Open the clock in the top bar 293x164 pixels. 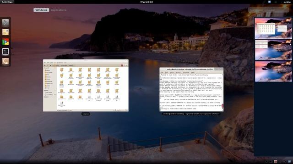click(x=146, y=2)
